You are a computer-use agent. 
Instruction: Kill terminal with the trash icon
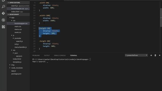click(155, 55)
